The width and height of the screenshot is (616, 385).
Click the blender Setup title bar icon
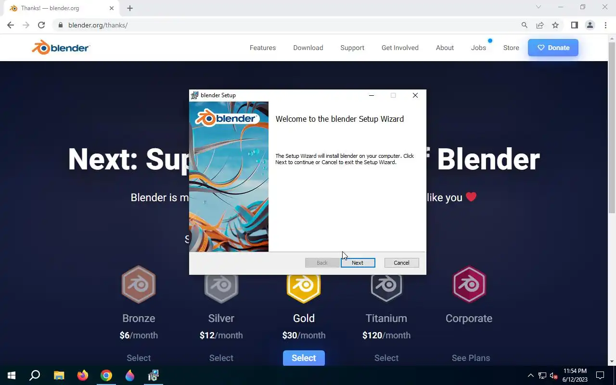coord(194,95)
